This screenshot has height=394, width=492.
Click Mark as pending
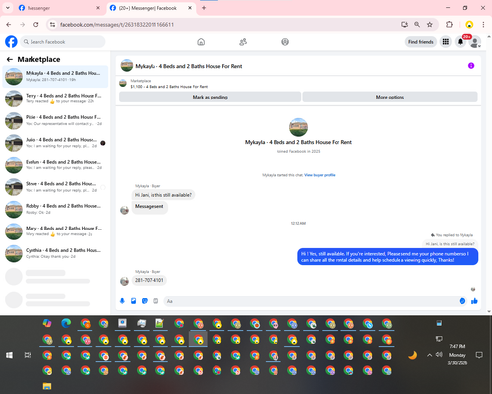click(x=210, y=97)
